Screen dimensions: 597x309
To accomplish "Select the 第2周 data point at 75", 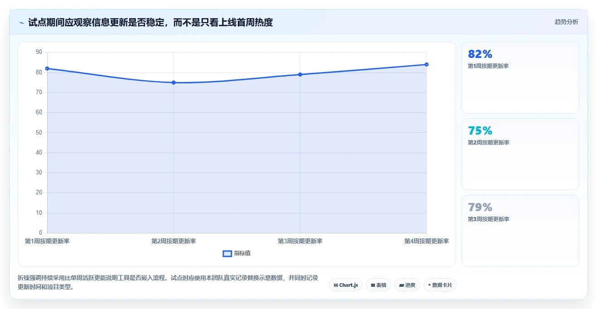I will pos(173,82).
